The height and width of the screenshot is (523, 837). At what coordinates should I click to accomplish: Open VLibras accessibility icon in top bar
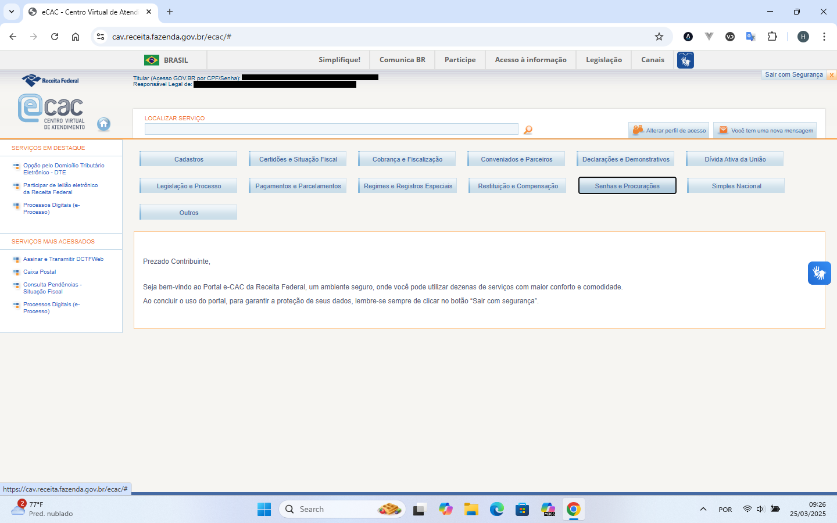tap(685, 60)
